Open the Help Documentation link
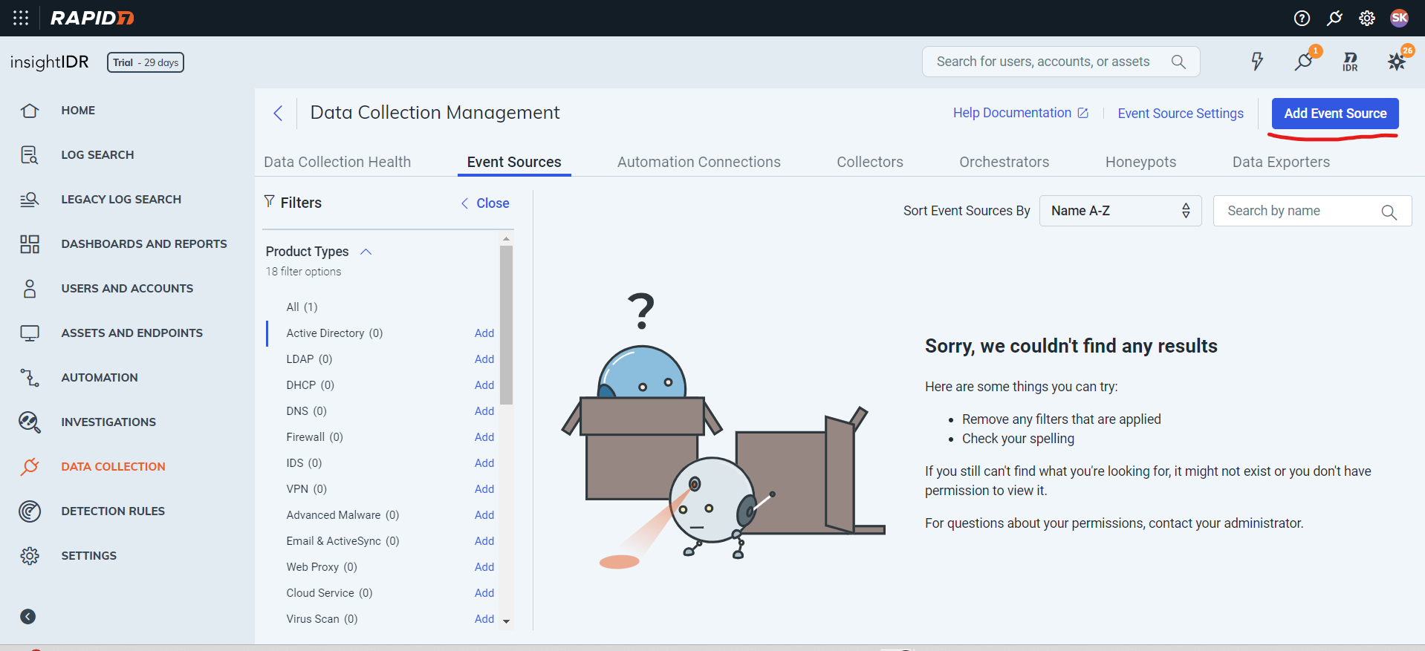This screenshot has width=1425, height=651. pyautogui.click(x=1020, y=113)
